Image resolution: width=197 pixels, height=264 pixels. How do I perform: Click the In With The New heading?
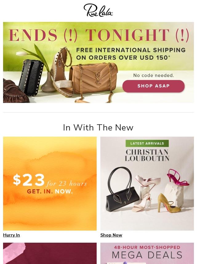[x=98, y=127]
